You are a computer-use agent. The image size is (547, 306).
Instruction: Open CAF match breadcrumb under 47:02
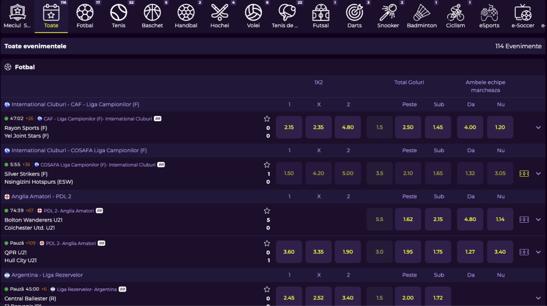click(97, 119)
